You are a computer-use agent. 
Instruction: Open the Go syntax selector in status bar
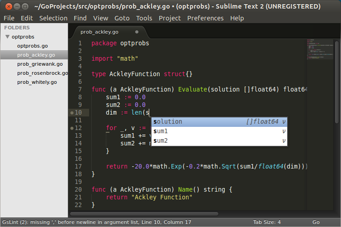(x=316, y=222)
